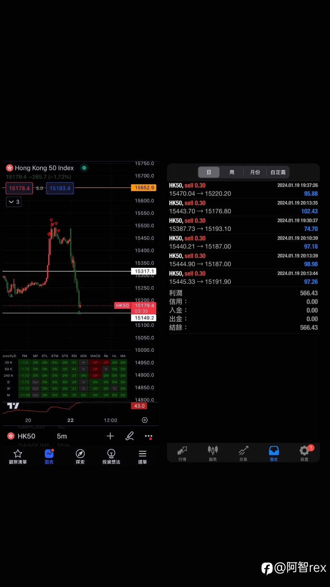Tap the green market status dot

[84, 168]
